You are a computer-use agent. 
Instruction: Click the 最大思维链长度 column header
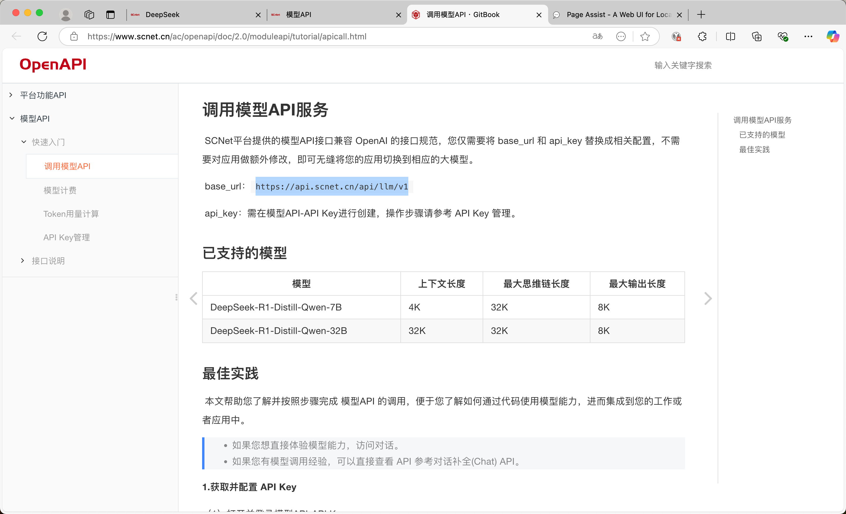[x=536, y=284]
